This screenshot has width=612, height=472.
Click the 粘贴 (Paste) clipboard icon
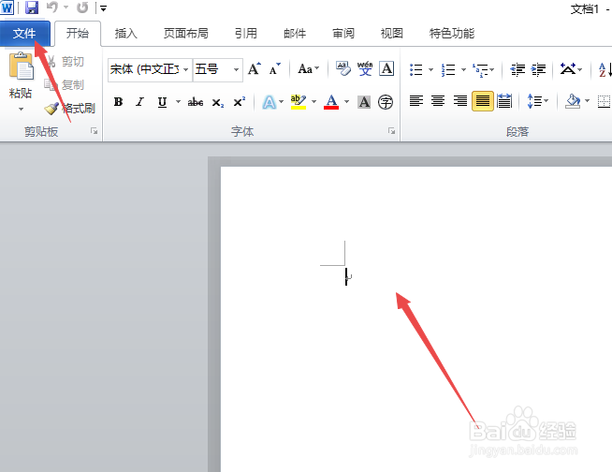22,66
